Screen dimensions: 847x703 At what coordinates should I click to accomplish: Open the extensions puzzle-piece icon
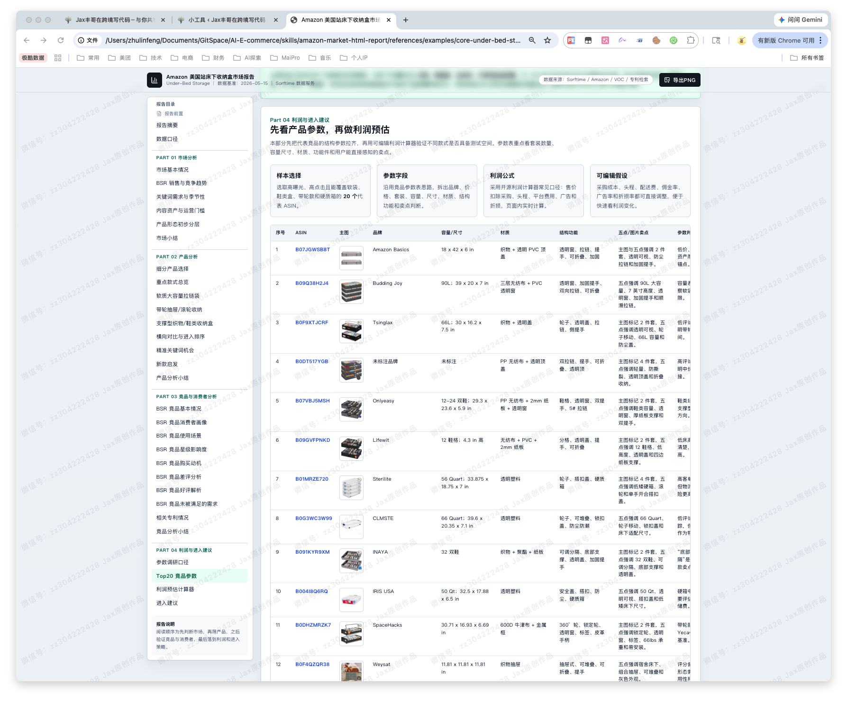click(x=691, y=40)
